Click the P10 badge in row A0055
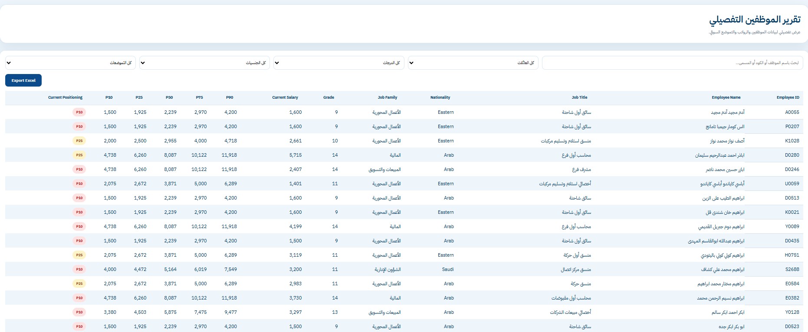The image size is (808, 332). (x=79, y=112)
